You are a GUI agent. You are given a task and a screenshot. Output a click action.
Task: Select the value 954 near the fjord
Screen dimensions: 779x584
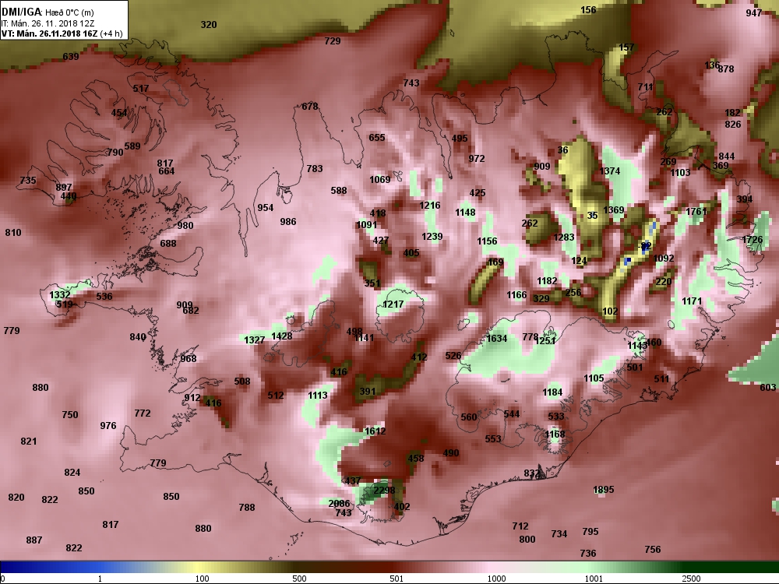pos(266,208)
